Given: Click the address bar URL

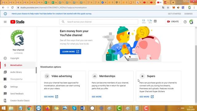Looking at the screenshot, I should (x=54, y=7).
